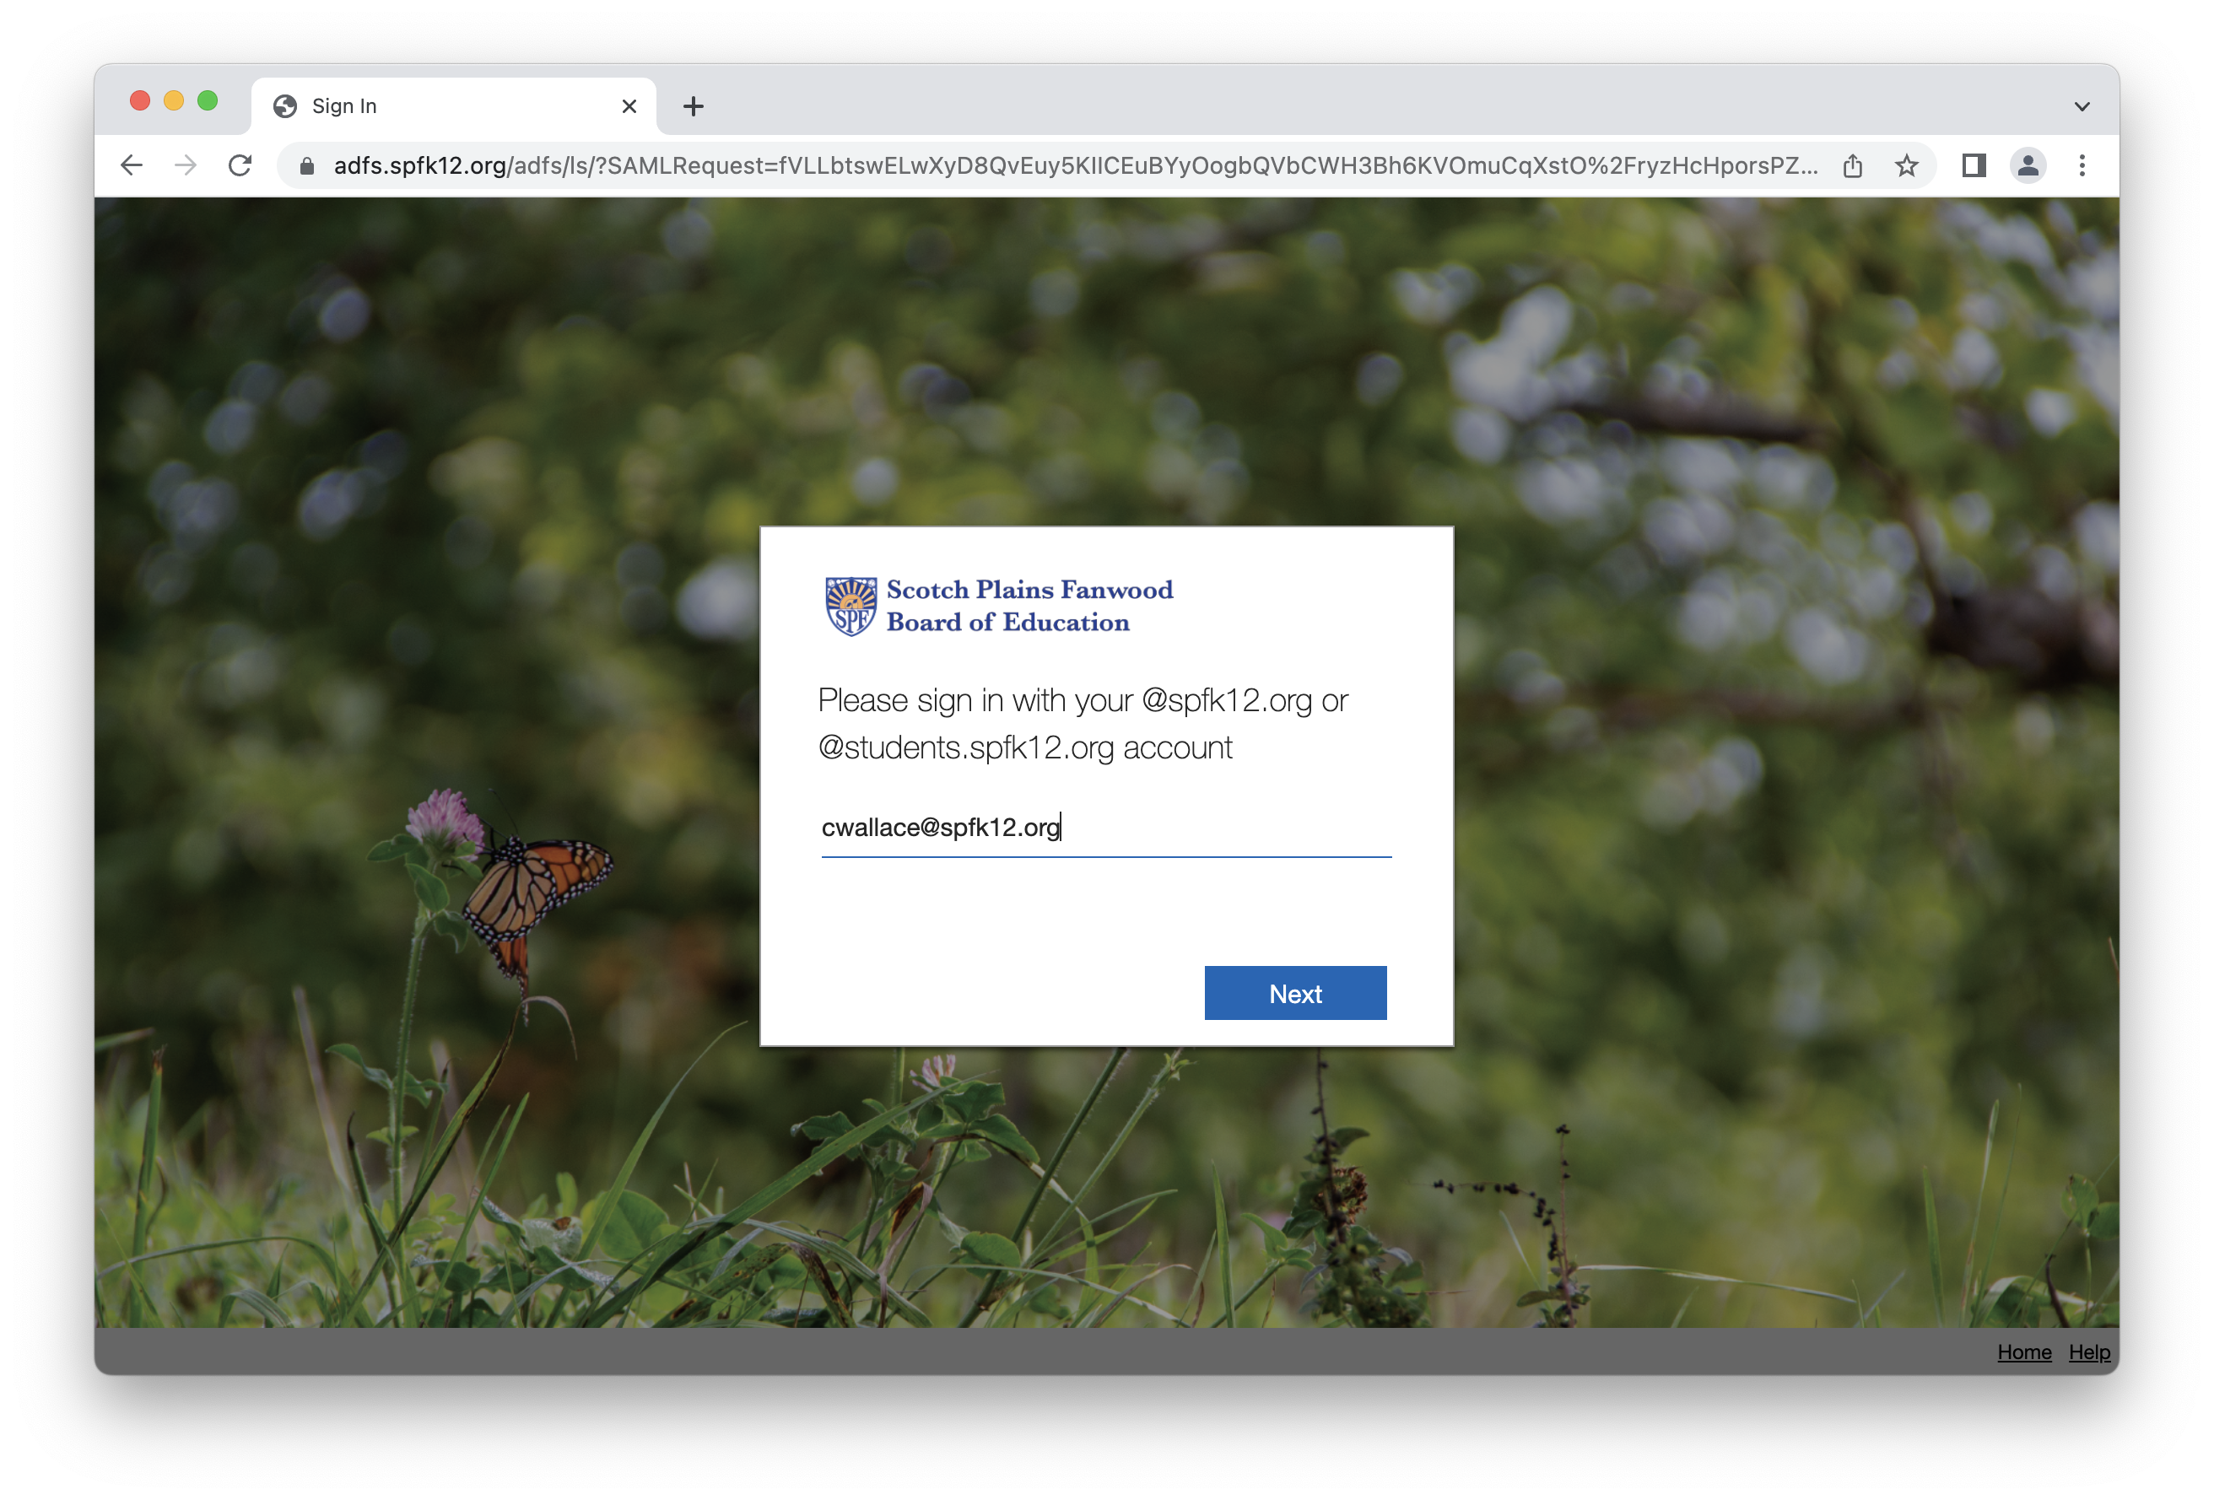Close the Sign In tab
2214x1500 pixels.
629,106
